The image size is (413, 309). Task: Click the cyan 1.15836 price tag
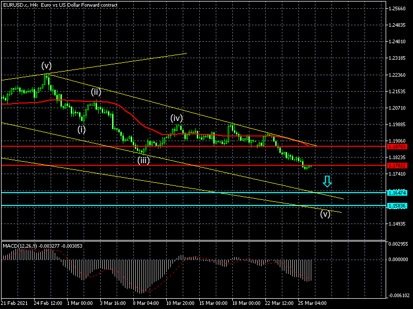tap(396, 206)
